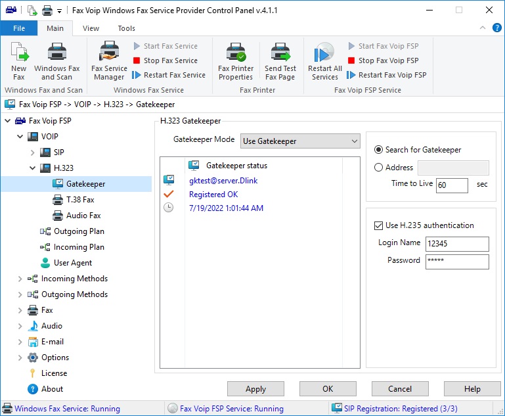Select T.38 Fax tree item
The height and width of the screenshot is (416, 505).
pos(80,200)
